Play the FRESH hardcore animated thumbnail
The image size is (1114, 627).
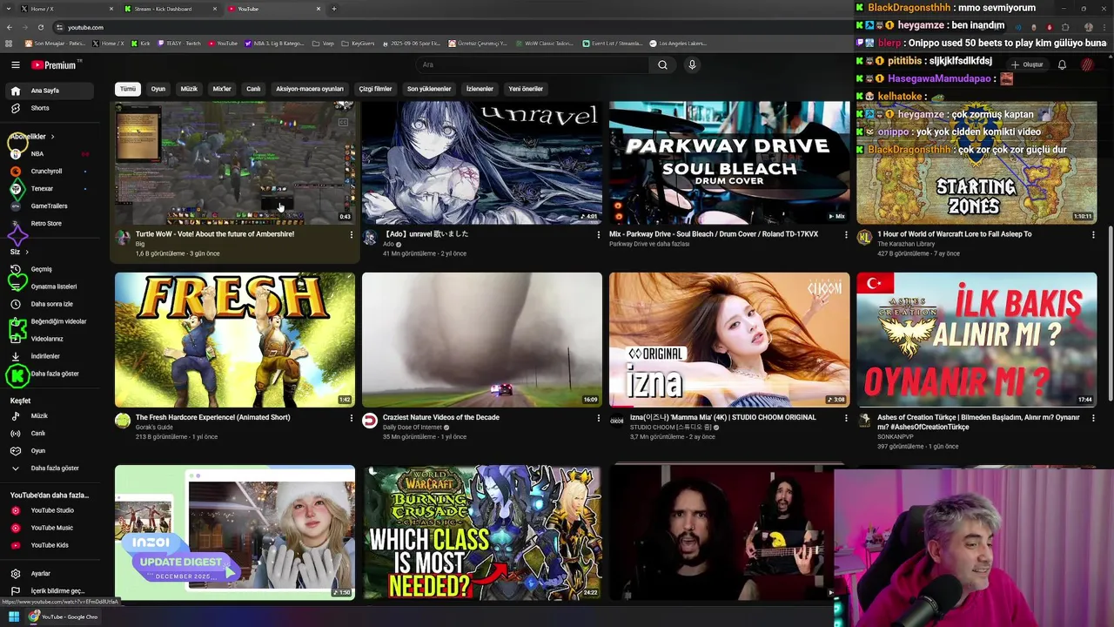pyautogui.click(x=235, y=340)
